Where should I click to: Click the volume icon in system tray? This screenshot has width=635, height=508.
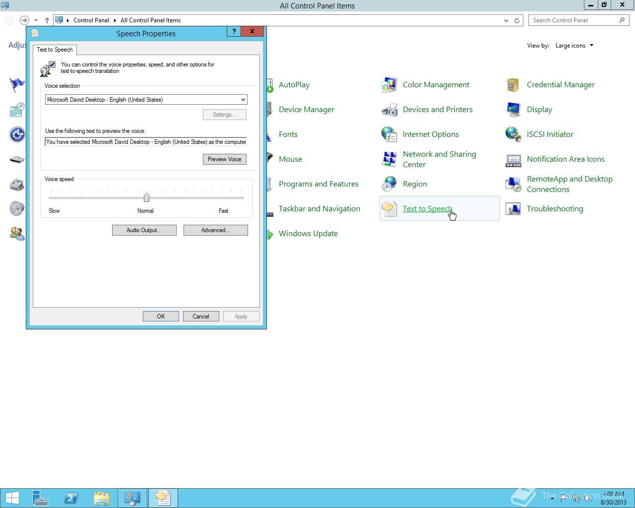pyautogui.click(x=588, y=498)
